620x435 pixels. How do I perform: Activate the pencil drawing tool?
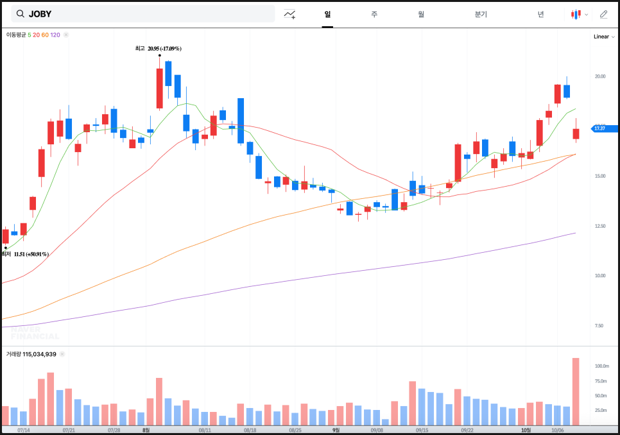tap(603, 14)
